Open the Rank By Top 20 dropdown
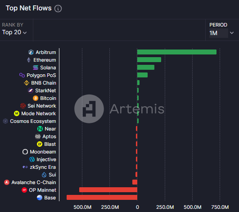239x212 pixels. [14, 32]
